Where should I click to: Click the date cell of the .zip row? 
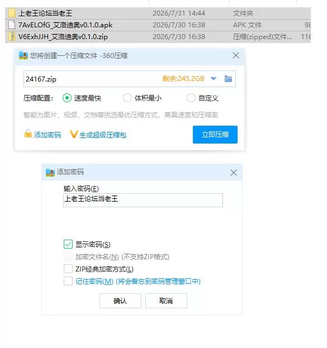tap(179, 37)
